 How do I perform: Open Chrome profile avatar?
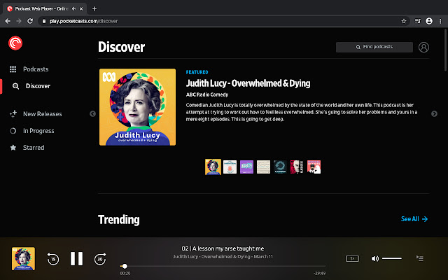(429, 21)
